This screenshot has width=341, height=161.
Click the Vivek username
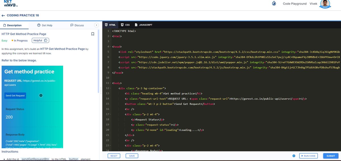click(313, 4)
